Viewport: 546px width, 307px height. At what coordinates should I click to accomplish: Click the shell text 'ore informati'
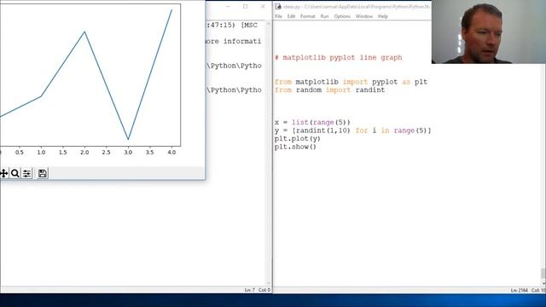[233, 41]
